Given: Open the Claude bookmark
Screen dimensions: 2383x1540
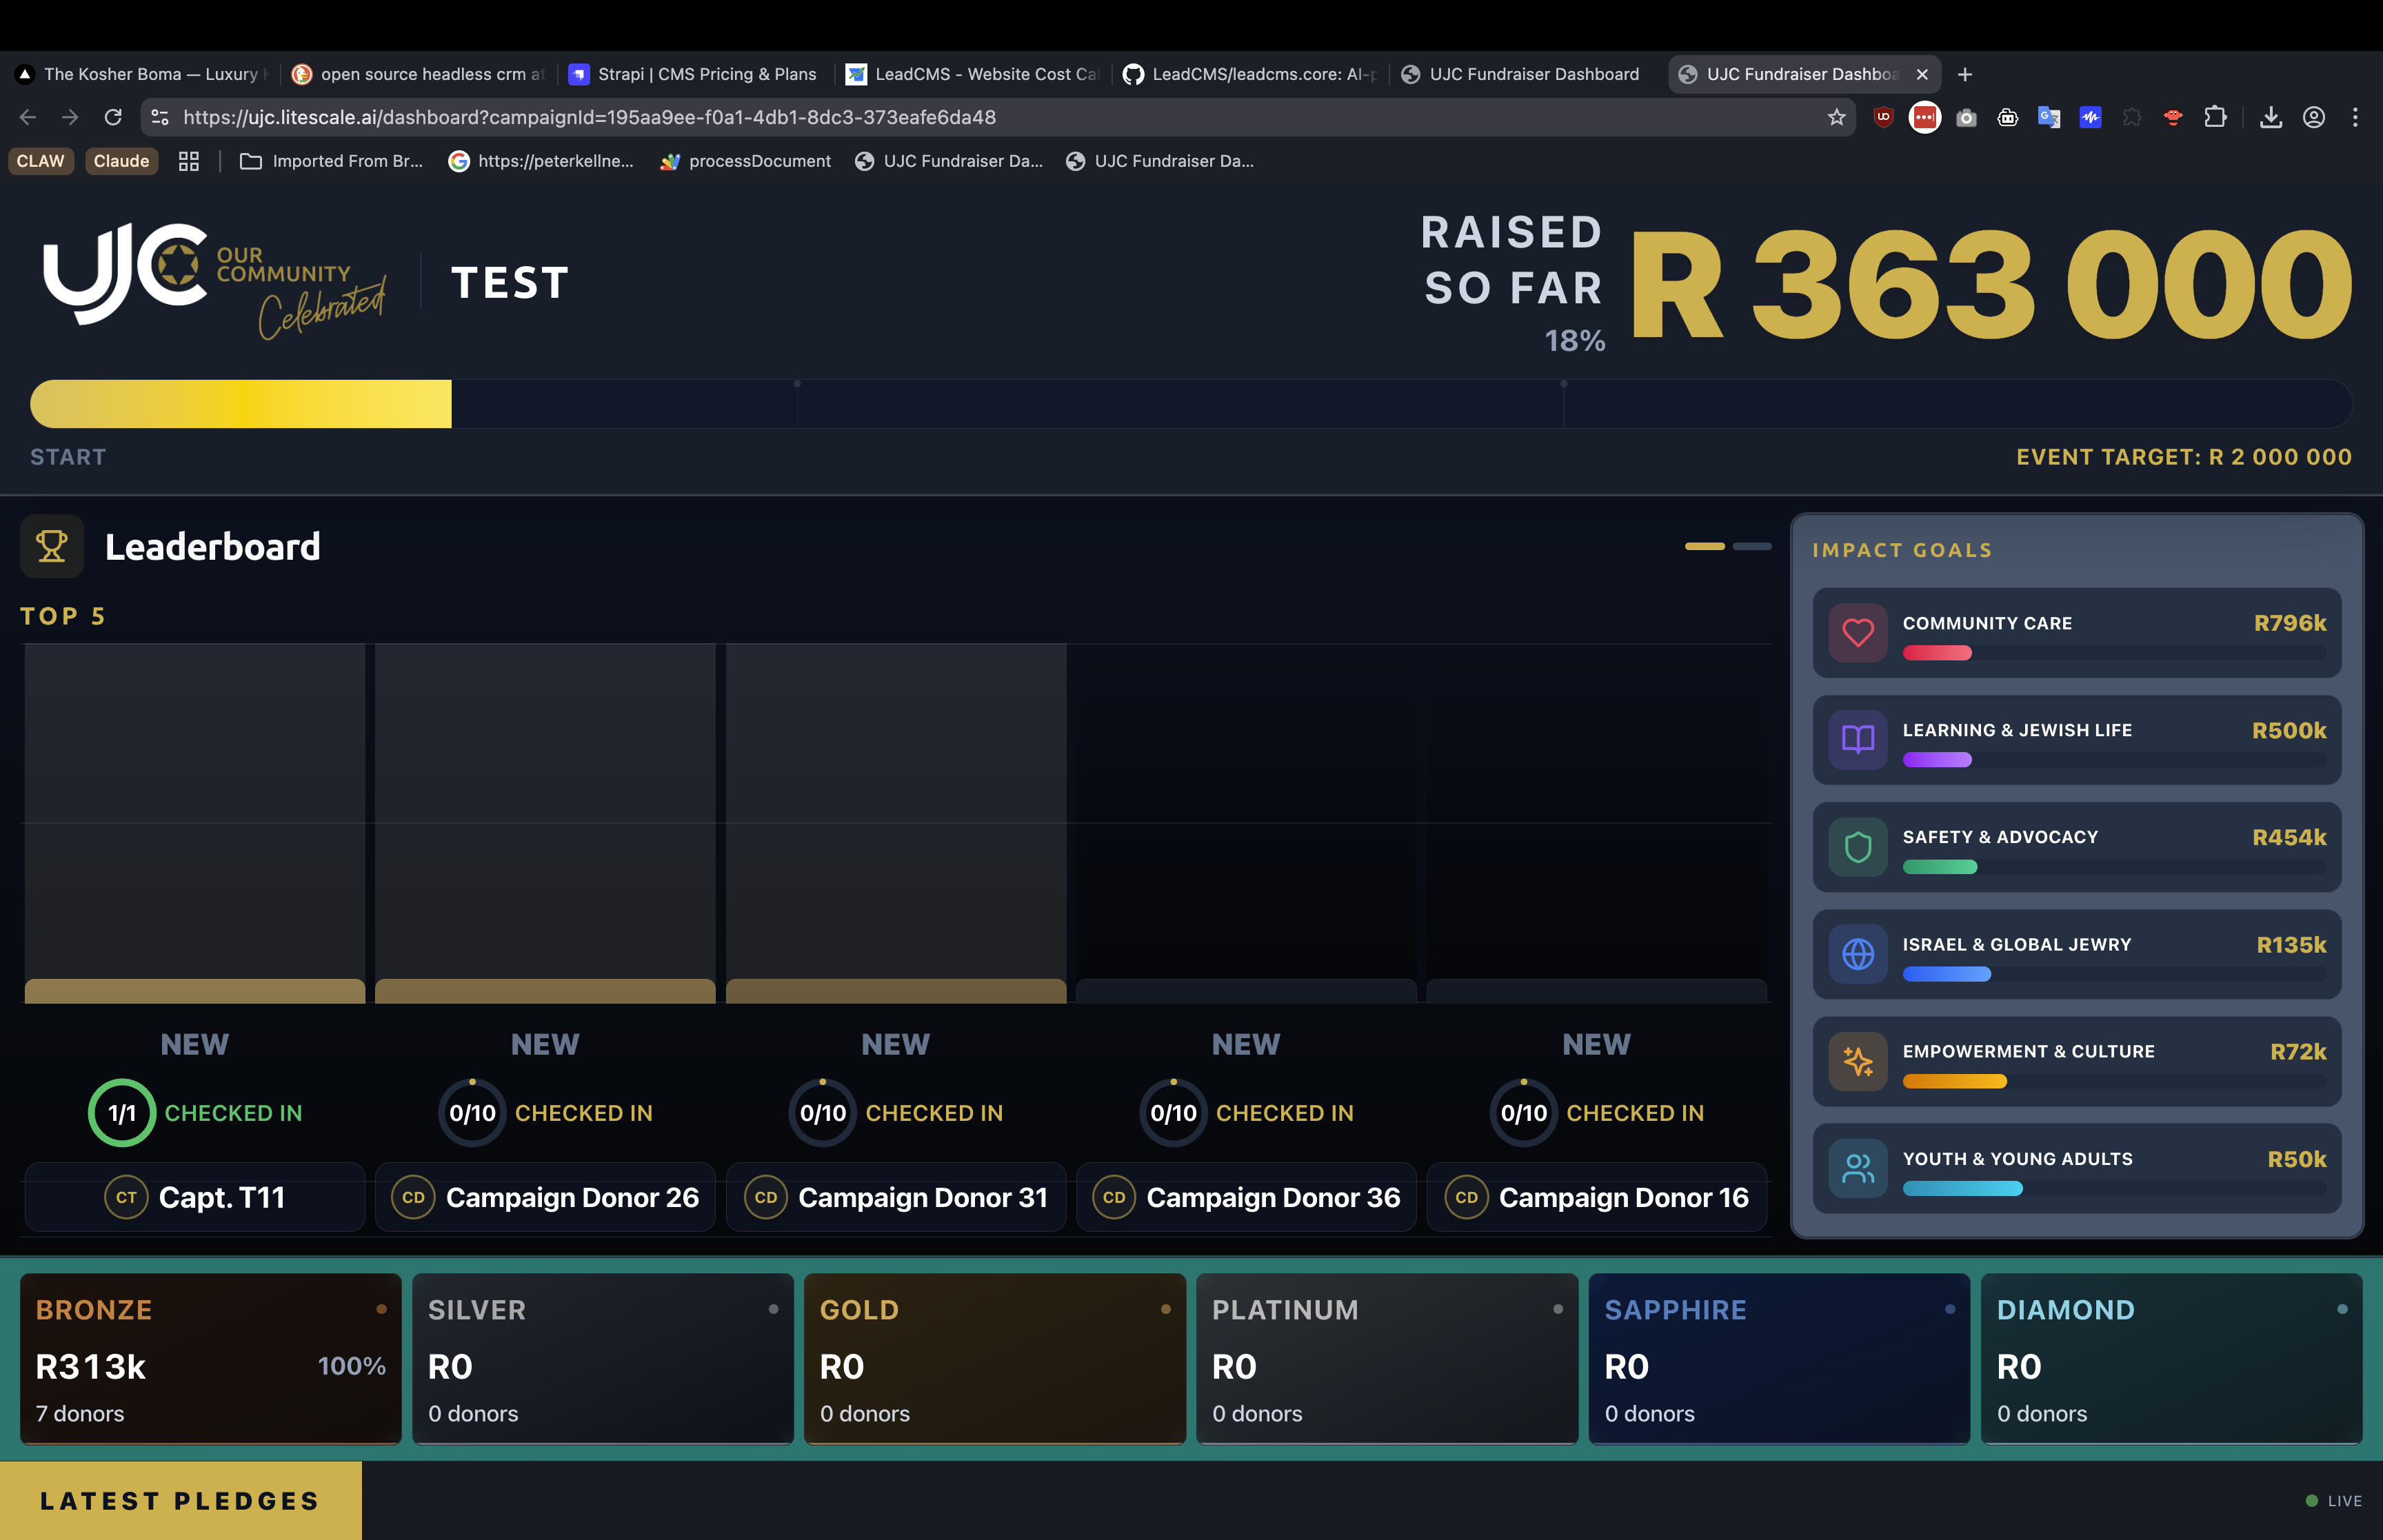Looking at the screenshot, I should point(121,161).
